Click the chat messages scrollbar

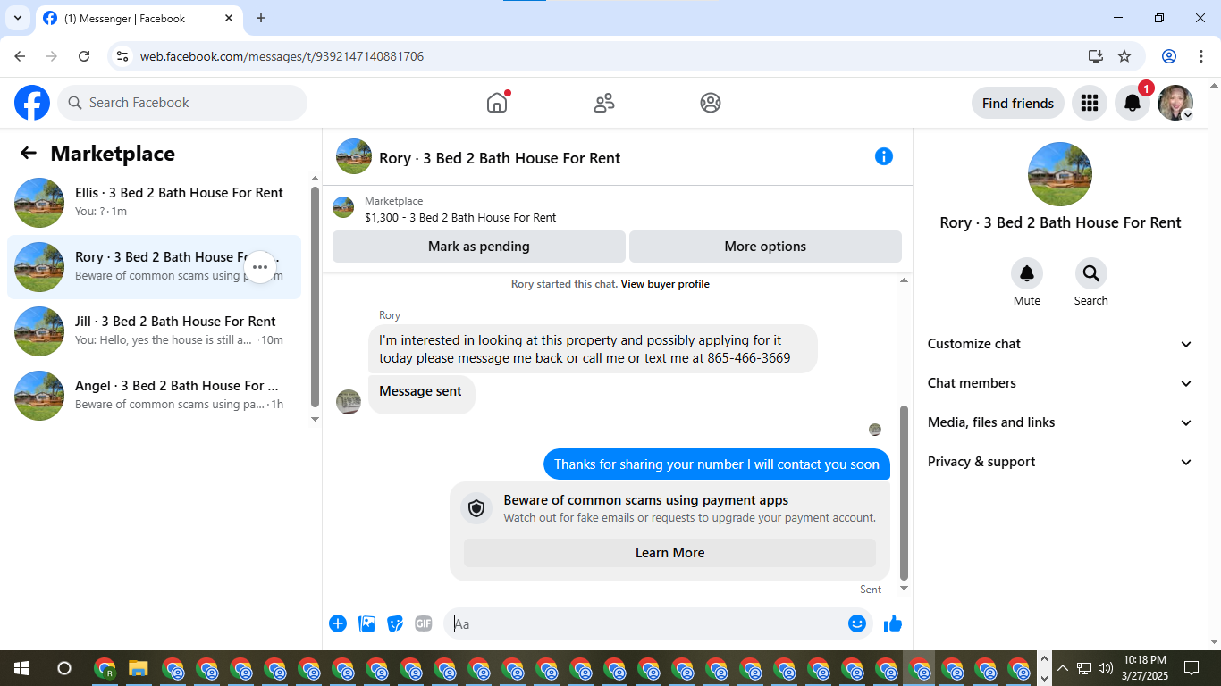pyautogui.click(x=904, y=492)
